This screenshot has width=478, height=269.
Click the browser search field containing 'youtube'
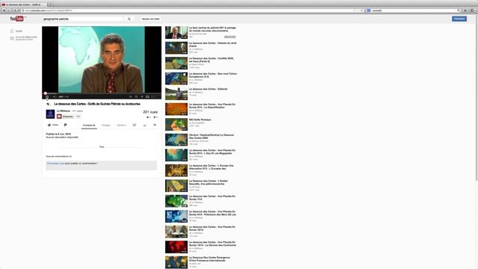click(413, 10)
